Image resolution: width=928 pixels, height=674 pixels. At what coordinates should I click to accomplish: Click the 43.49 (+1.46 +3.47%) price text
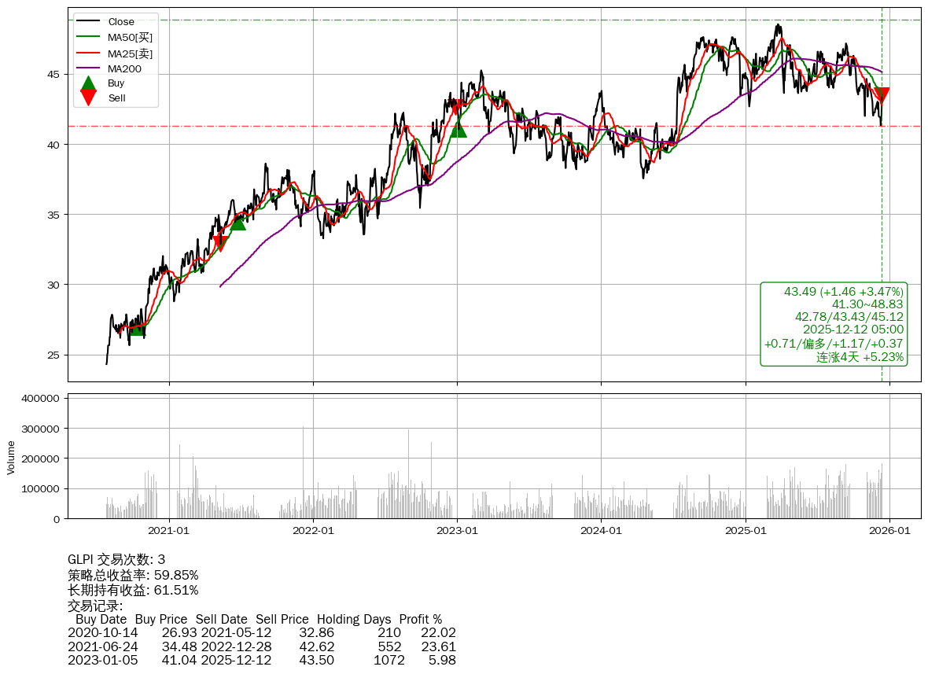point(843,292)
